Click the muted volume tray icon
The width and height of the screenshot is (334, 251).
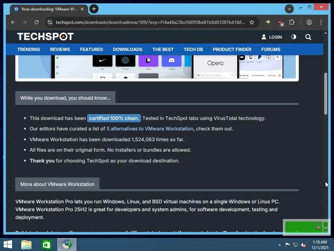tap(303, 245)
